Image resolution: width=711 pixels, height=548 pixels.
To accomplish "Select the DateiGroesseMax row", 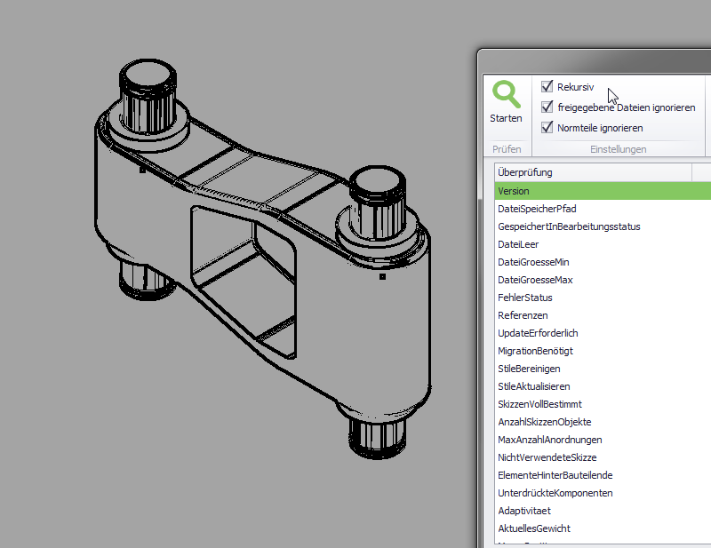I will pyautogui.click(x=603, y=280).
